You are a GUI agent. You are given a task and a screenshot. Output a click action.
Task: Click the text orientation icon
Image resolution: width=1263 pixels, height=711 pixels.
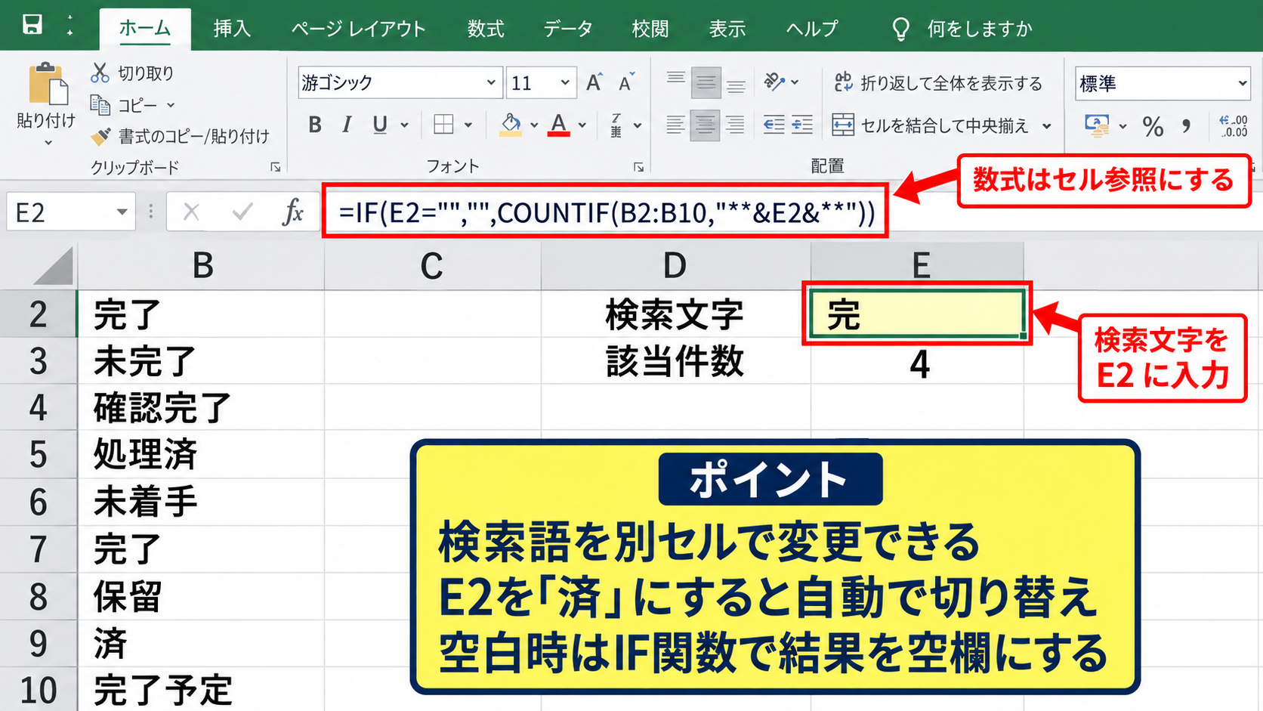tap(774, 82)
